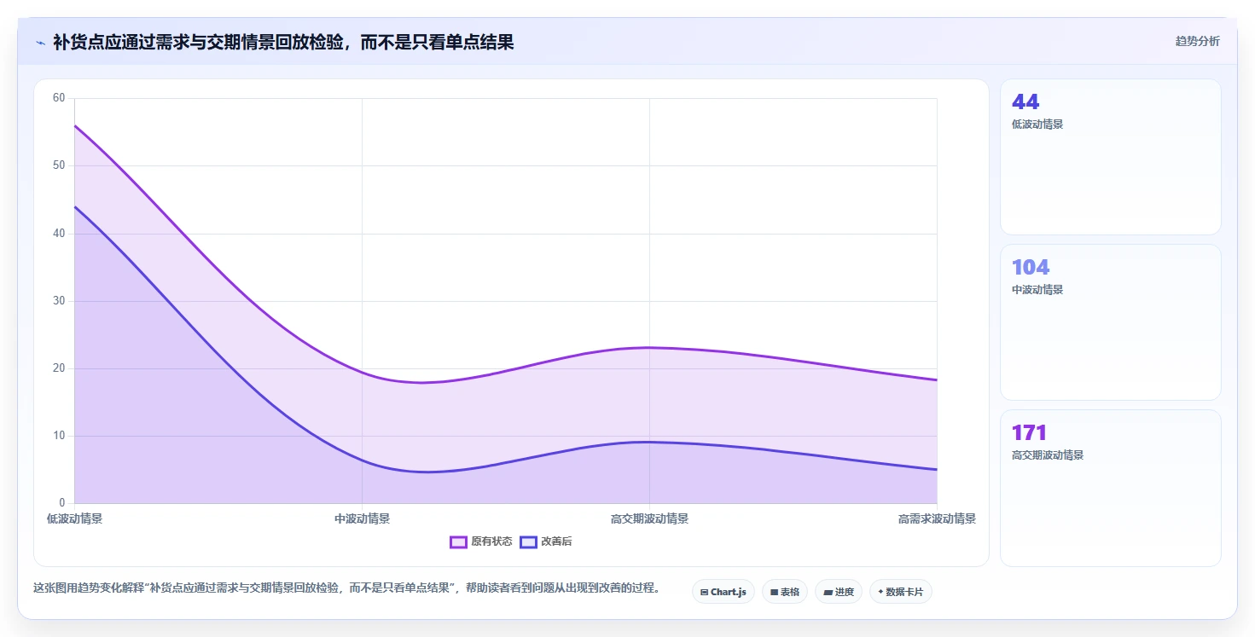1255x637 pixels.
Task: Click the y-axis tick label 50
Action: pyautogui.click(x=59, y=165)
